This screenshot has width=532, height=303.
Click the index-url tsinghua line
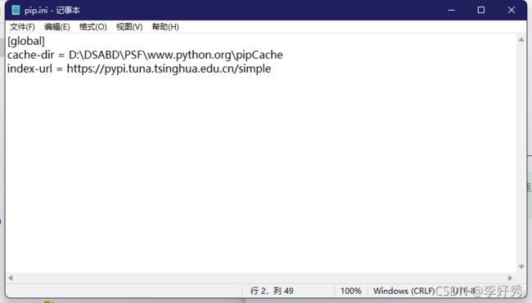click(x=139, y=69)
